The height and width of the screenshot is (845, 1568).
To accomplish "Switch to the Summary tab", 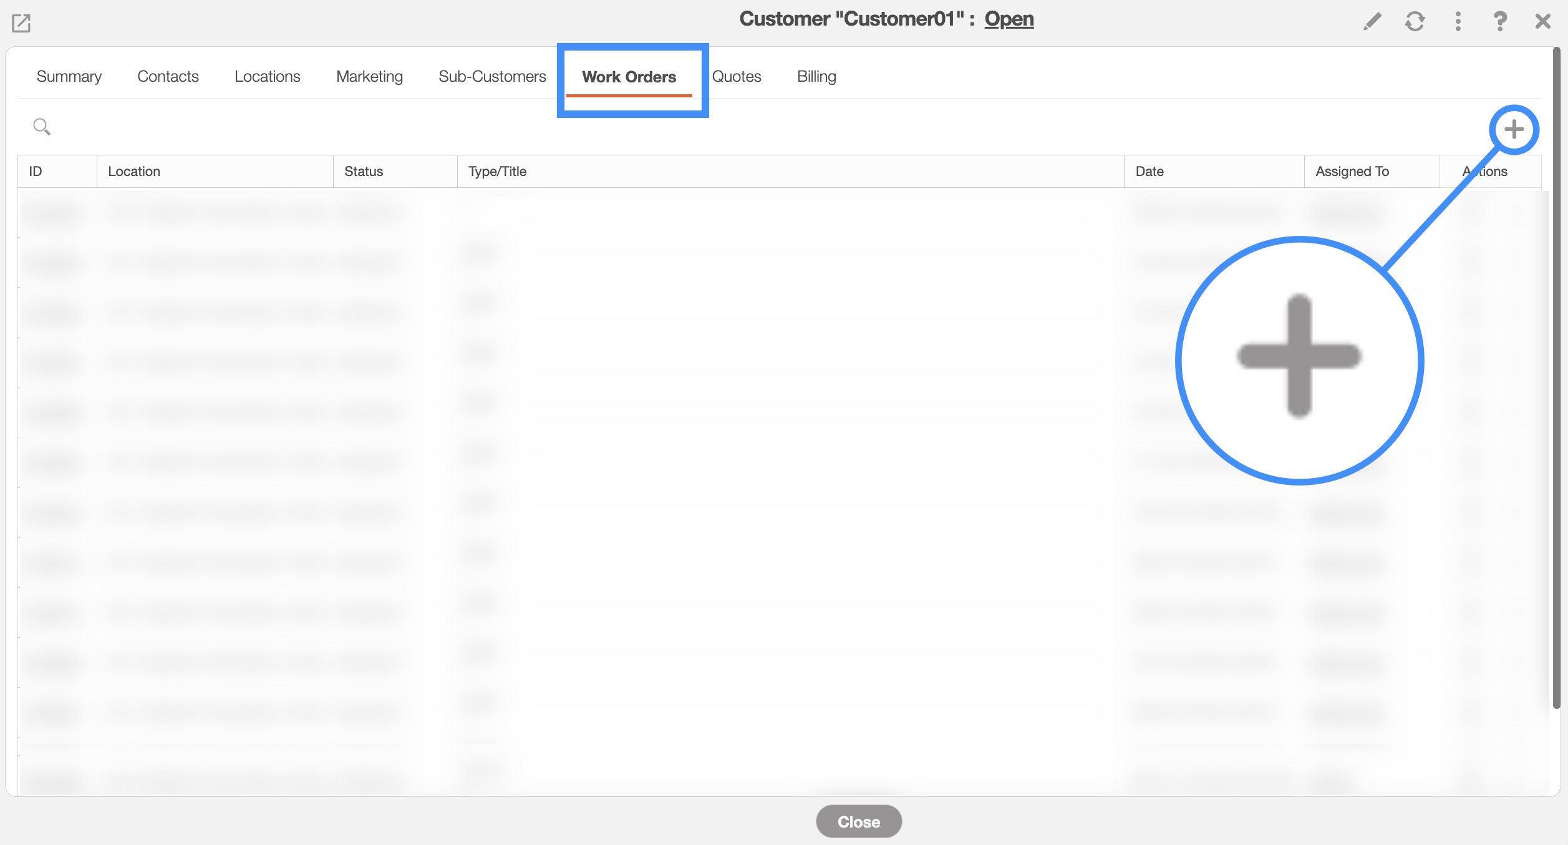I will click(x=69, y=76).
